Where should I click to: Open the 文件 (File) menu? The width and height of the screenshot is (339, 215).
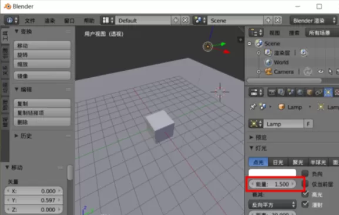click(x=30, y=21)
